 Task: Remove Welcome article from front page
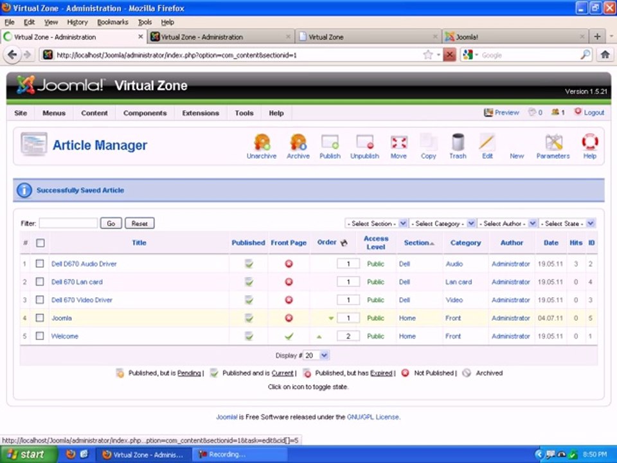289,336
